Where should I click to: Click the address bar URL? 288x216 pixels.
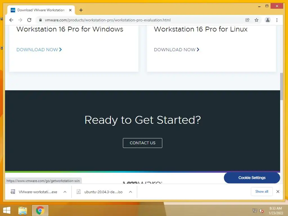click(x=108, y=20)
